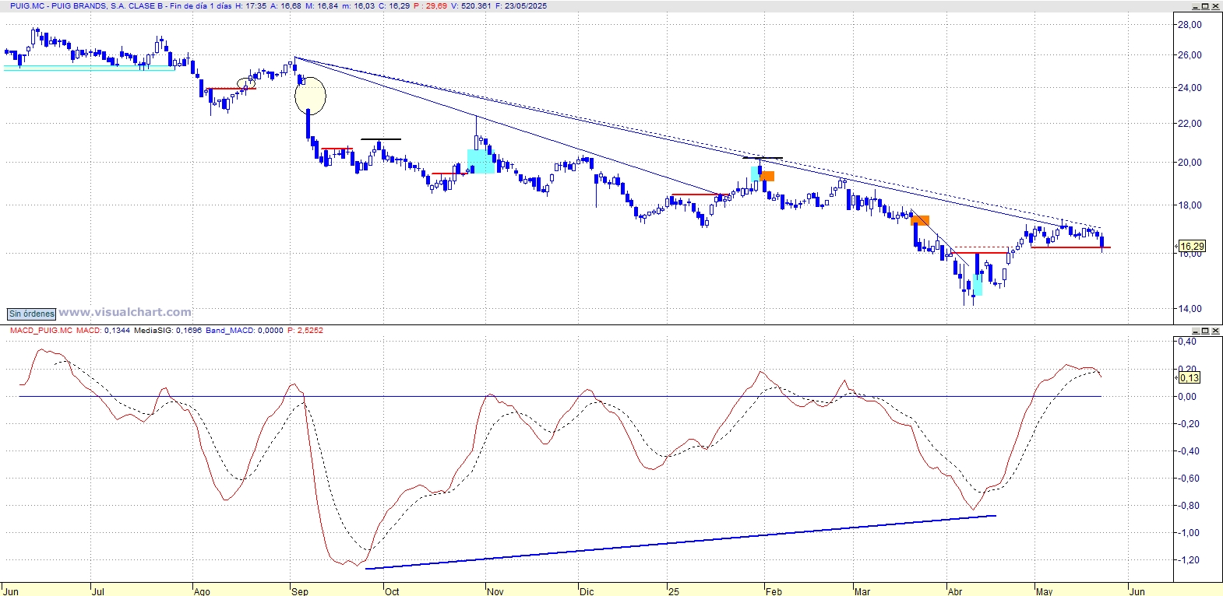Viewport: 1223px width, 596px height.
Task: Click the 24,00 price axis label
Action: 1190,88
